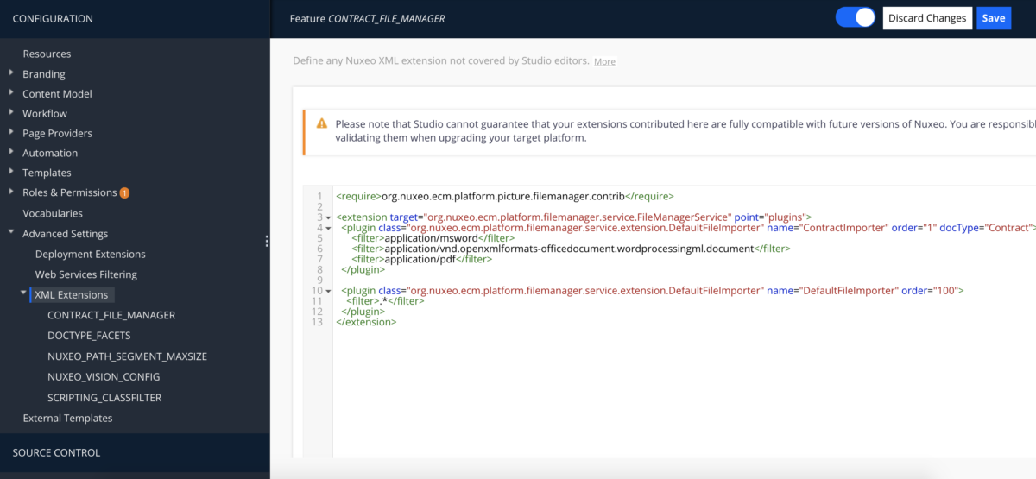
Task: Expand the Branding section
Action: [11, 73]
